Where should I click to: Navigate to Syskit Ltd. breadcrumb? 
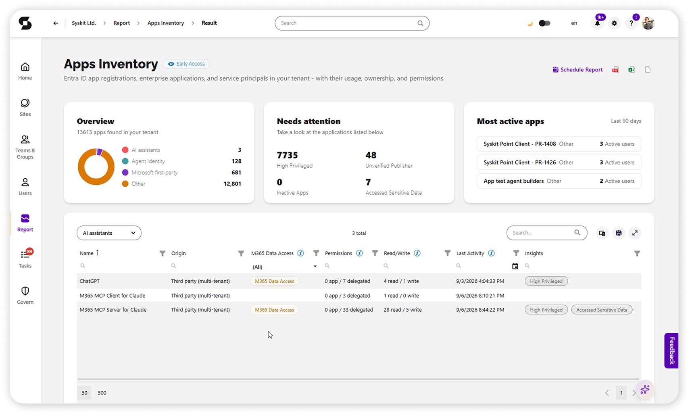coord(84,23)
